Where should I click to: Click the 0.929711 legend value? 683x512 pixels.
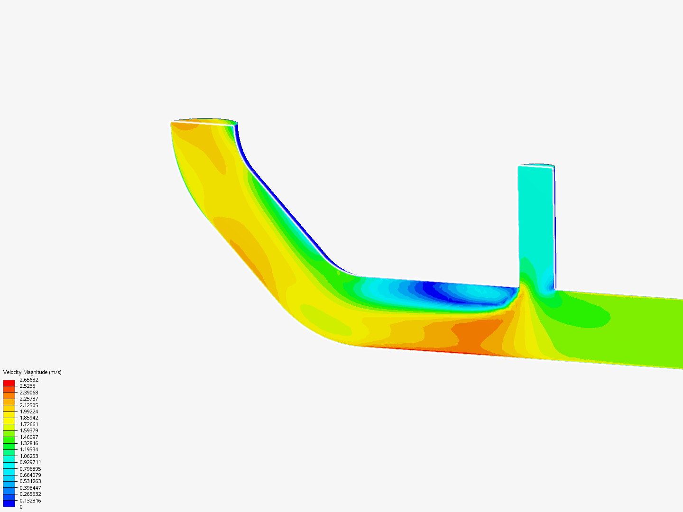pos(30,462)
